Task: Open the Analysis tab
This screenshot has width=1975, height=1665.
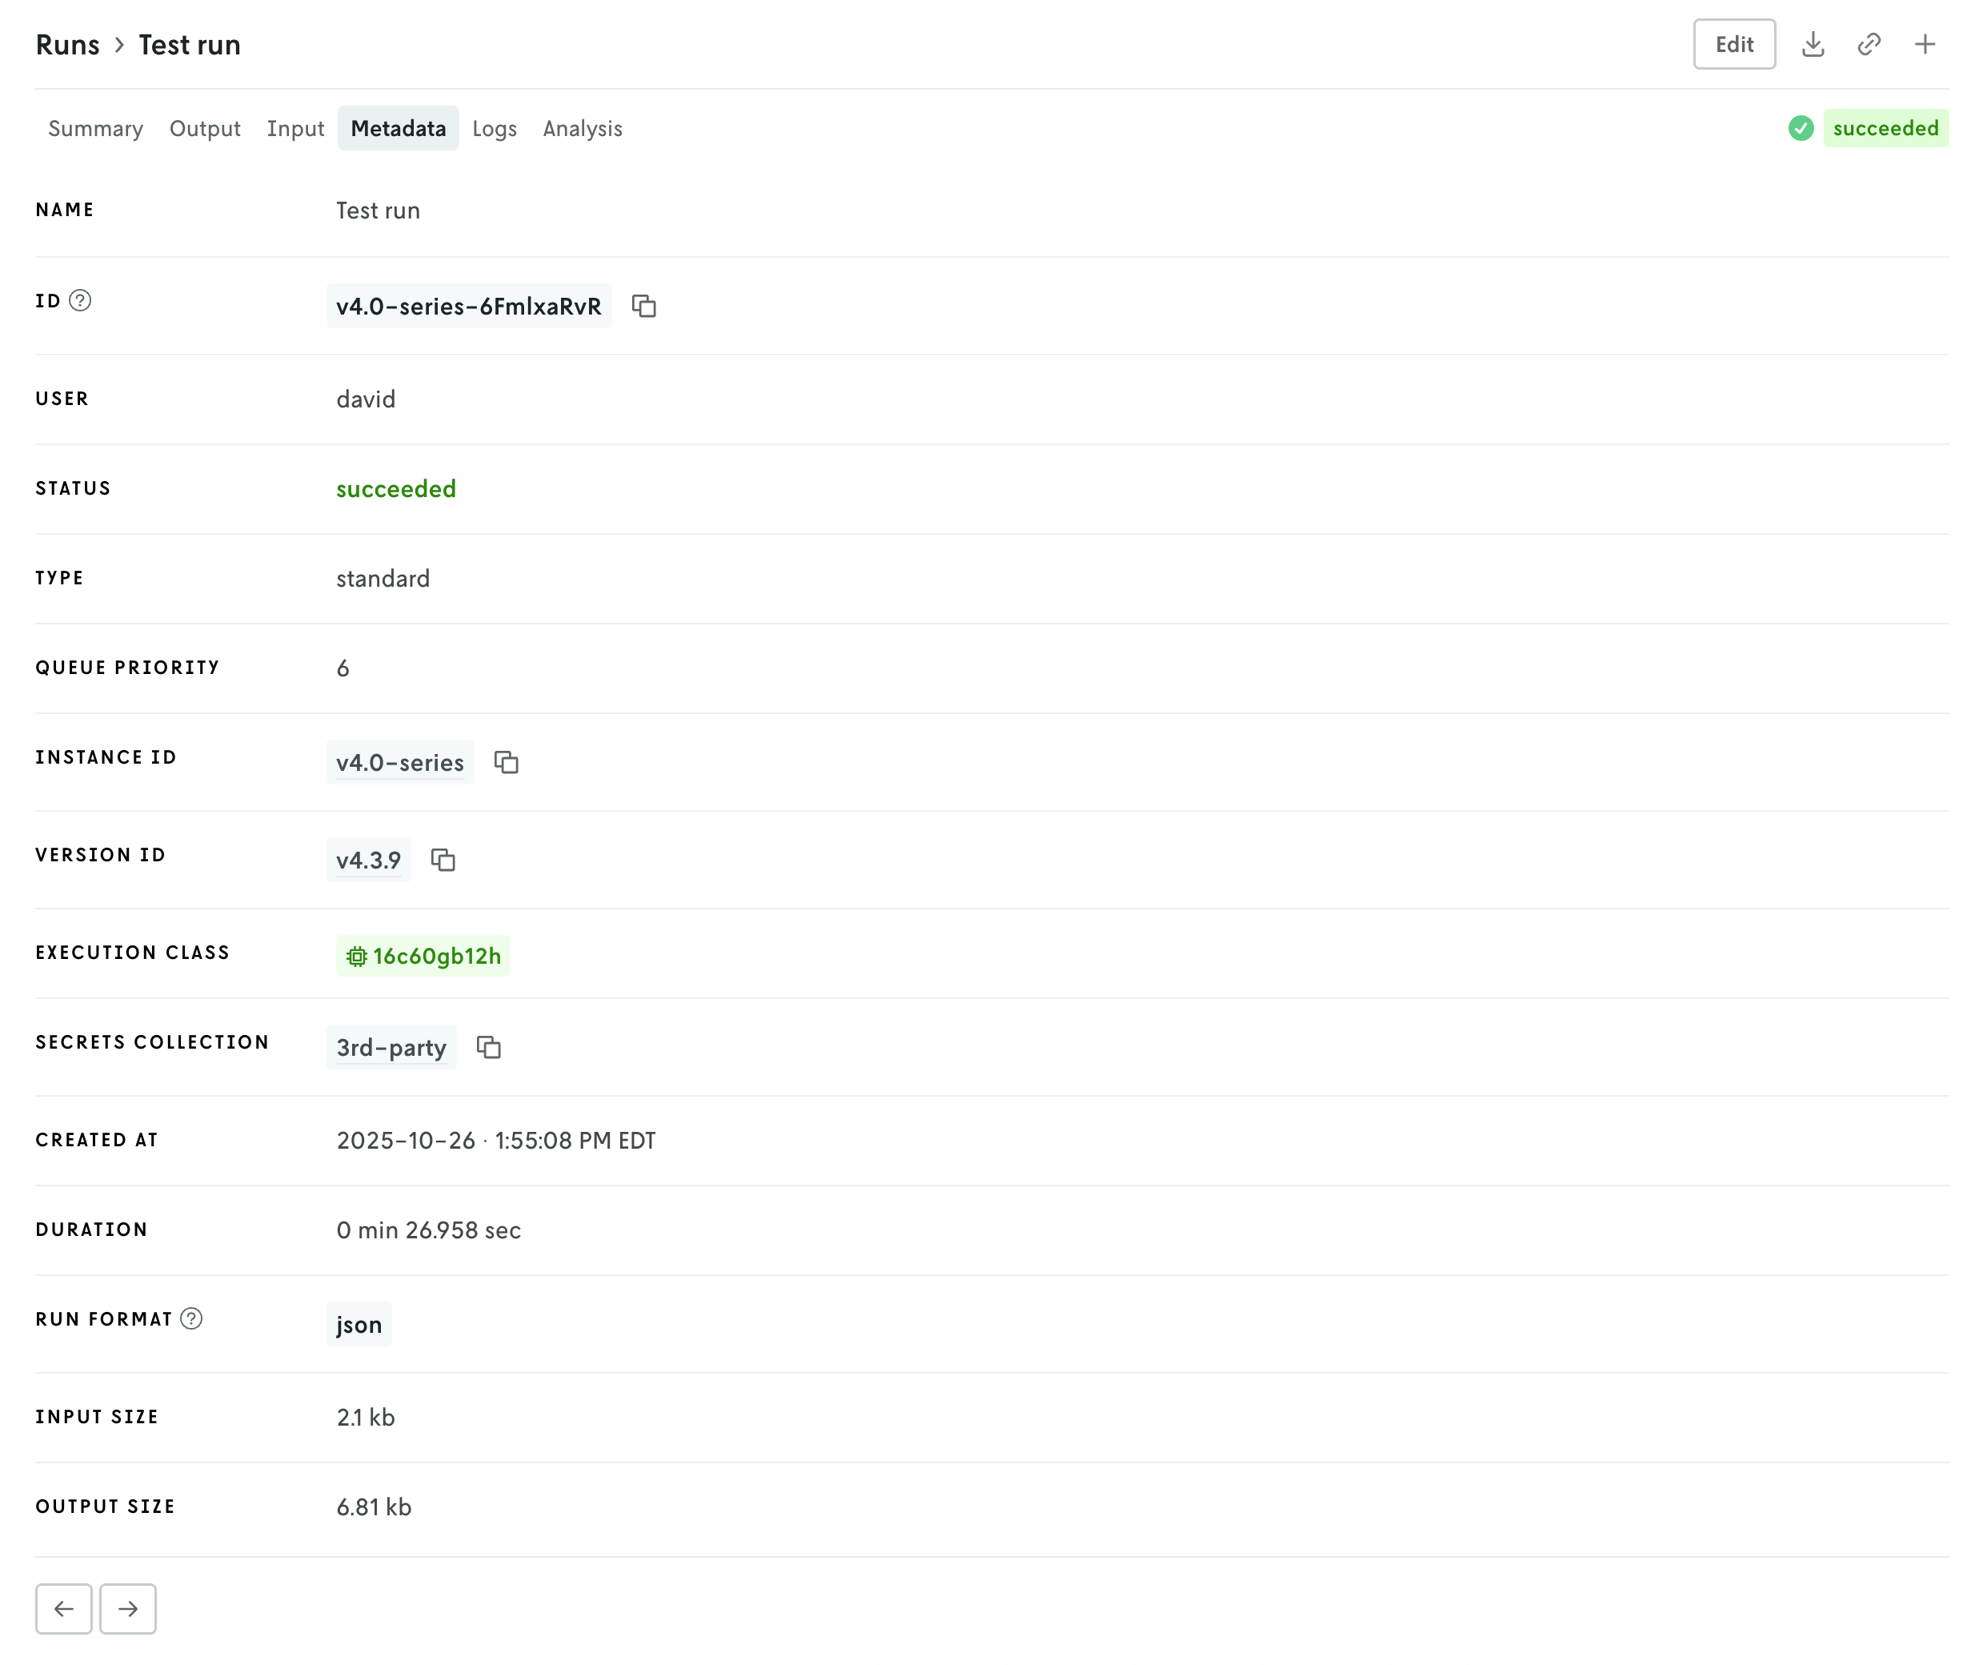Action: click(x=581, y=128)
